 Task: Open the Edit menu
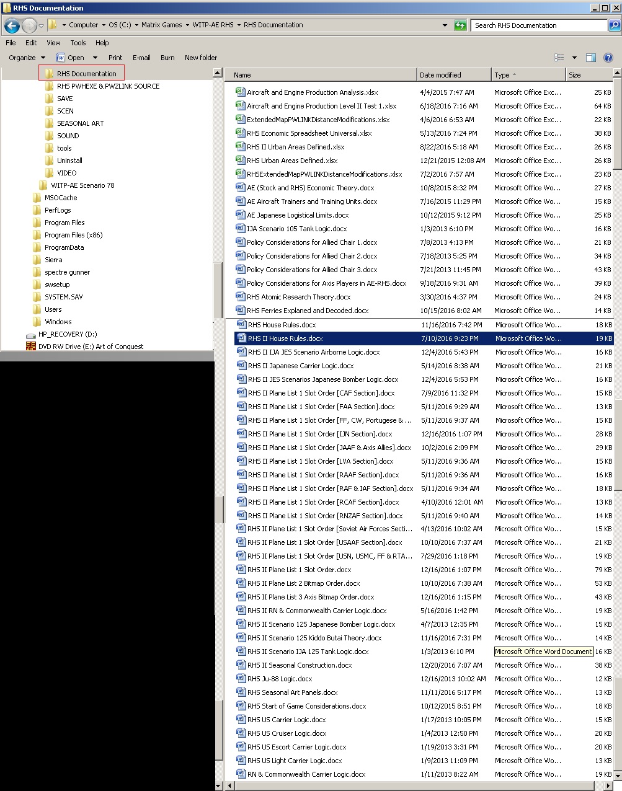click(x=31, y=43)
